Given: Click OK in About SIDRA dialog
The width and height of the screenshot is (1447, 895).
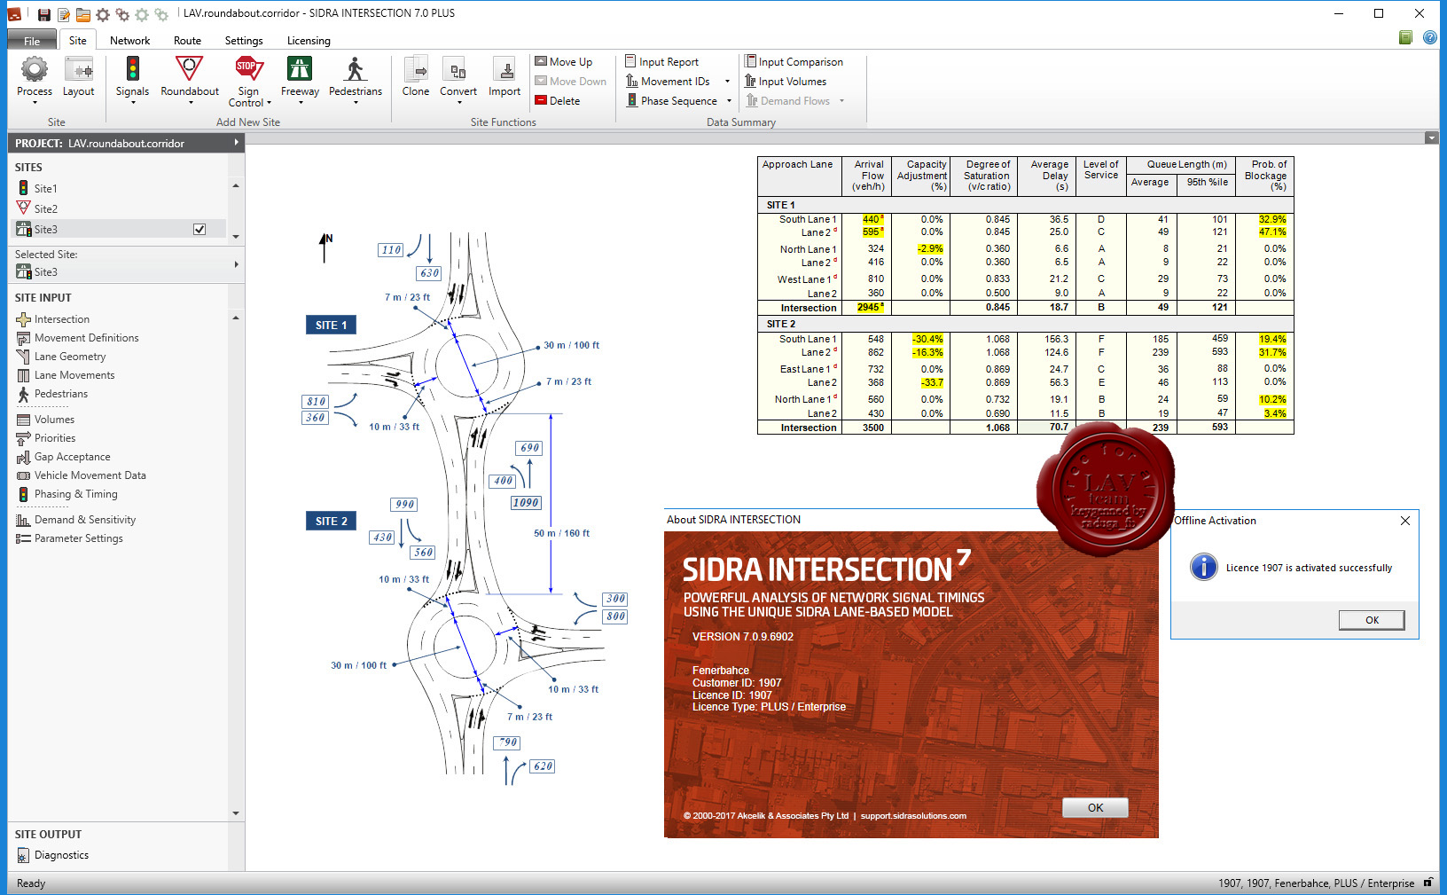Looking at the screenshot, I should click(1095, 807).
